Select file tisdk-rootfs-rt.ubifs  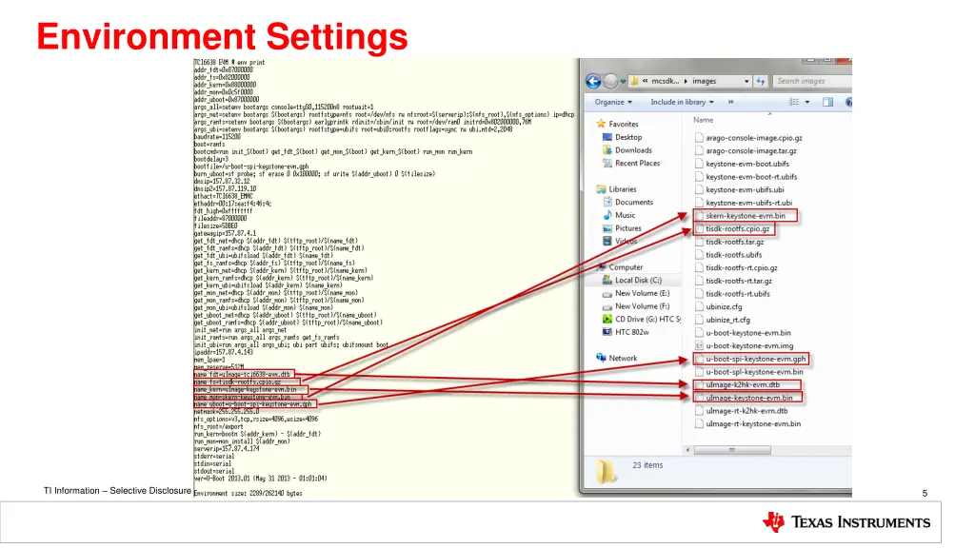pos(738,295)
